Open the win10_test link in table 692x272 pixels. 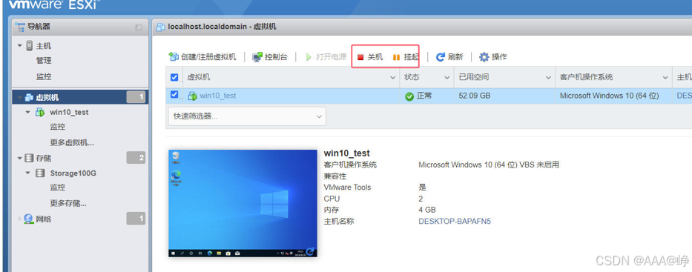click(217, 96)
